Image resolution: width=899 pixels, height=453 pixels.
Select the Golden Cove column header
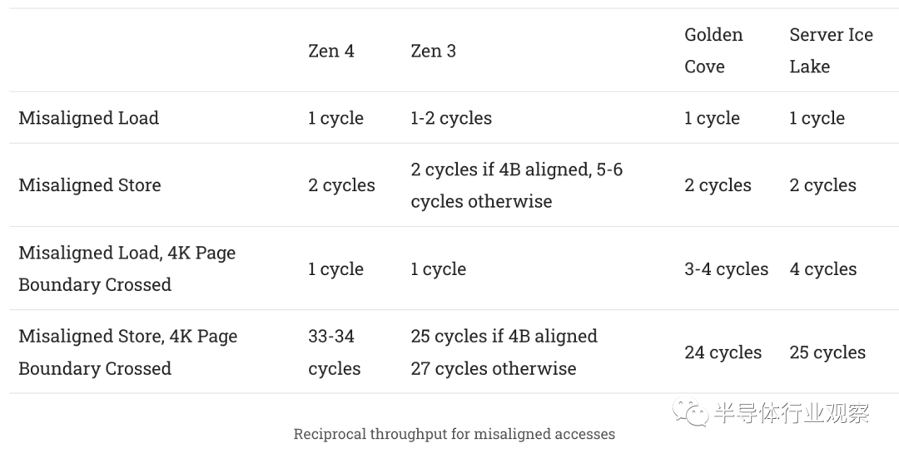tap(713, 51)
